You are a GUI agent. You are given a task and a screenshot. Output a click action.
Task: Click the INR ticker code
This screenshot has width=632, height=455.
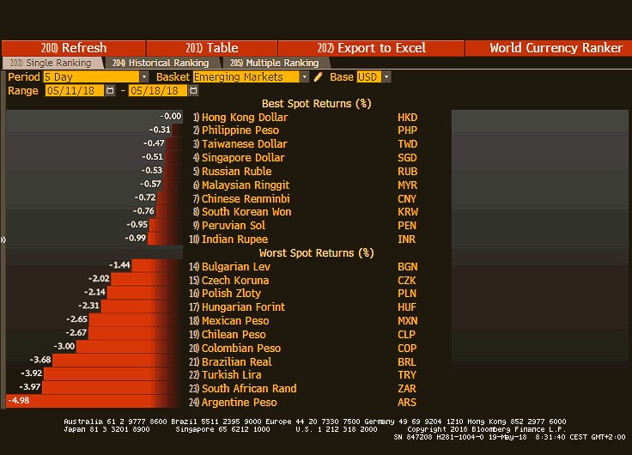pyautogui.click(x=406, y=240)
